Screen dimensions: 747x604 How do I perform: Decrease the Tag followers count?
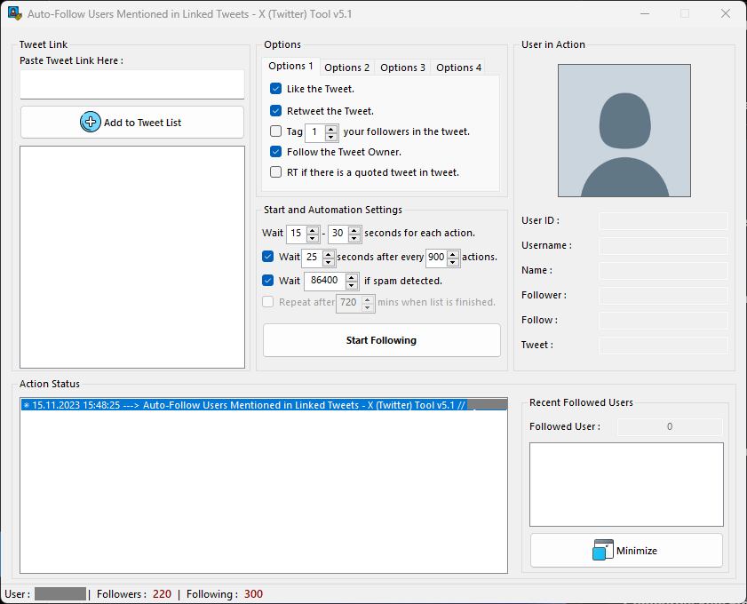click(331, 137)
